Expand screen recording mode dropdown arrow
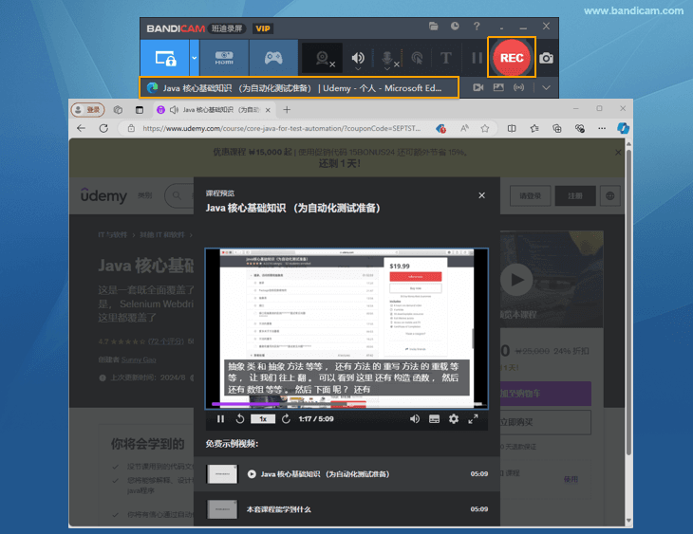Viewport: 693px width, 534px height. tap(194, 58)
